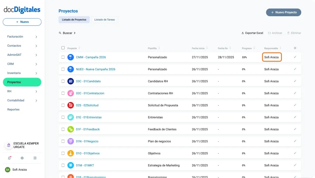Click table column settings gear icon
The image size is (315, 178).
coord(295,48)
